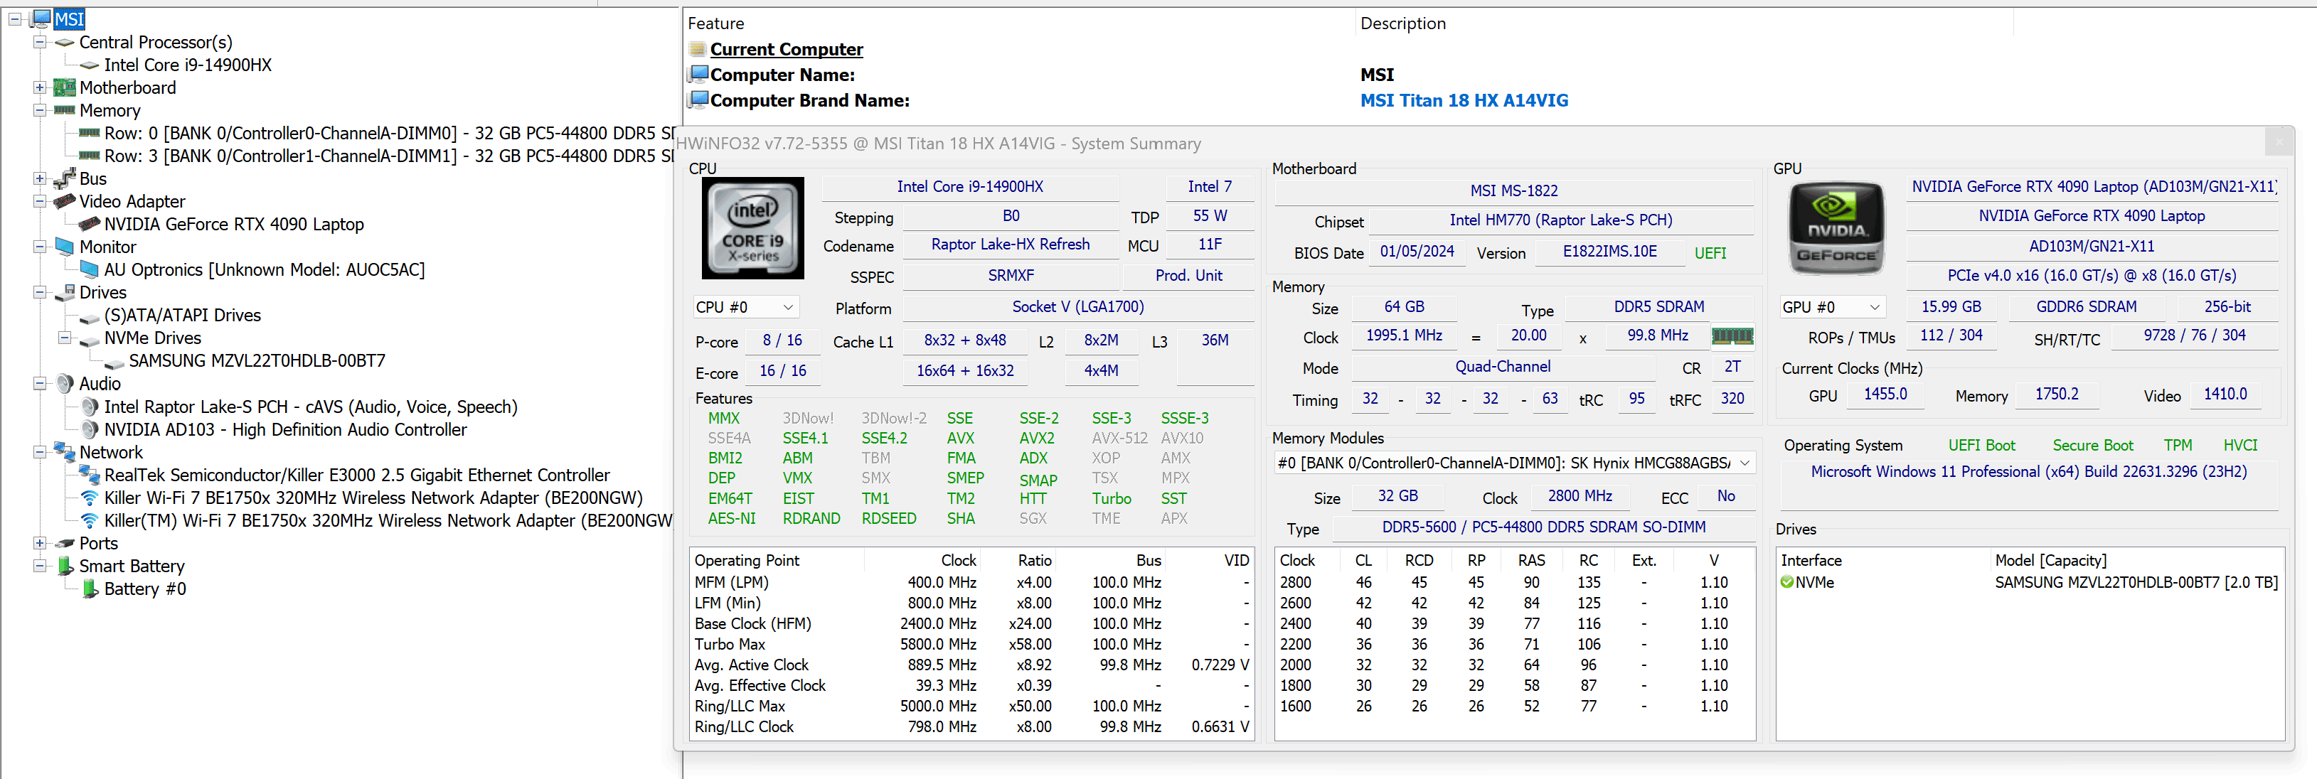The width and height of the screenshot is (2317, 779).
Task: Click the Current Computer heading link
Action: point(786,50)
